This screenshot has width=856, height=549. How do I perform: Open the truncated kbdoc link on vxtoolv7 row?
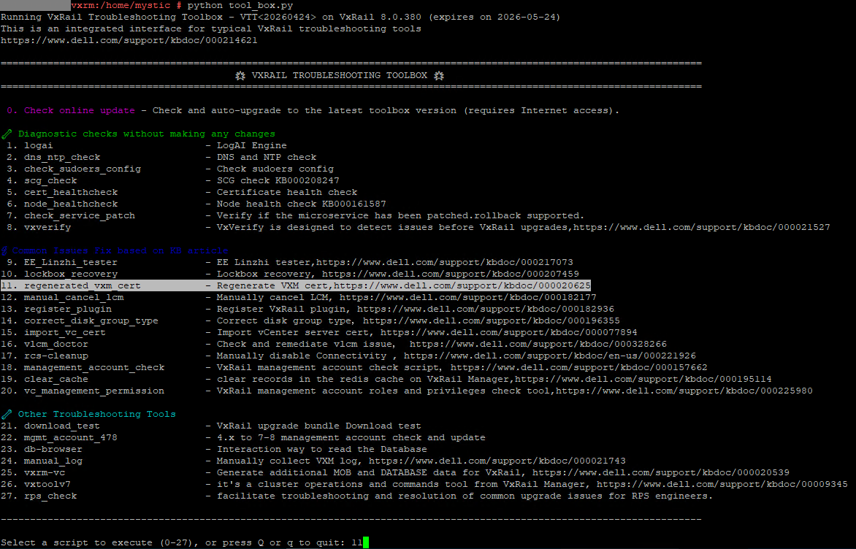point(722,484)
